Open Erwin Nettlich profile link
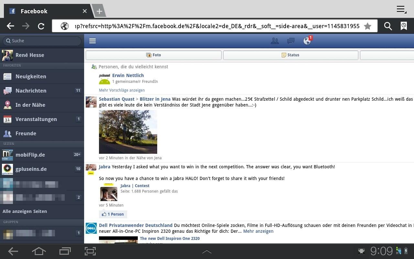 [128, 75]
